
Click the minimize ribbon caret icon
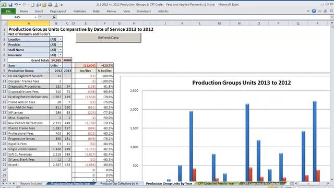[308, 11]
